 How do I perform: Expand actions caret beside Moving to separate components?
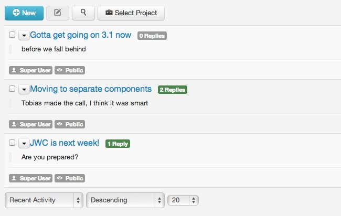(x=24, y=89)
